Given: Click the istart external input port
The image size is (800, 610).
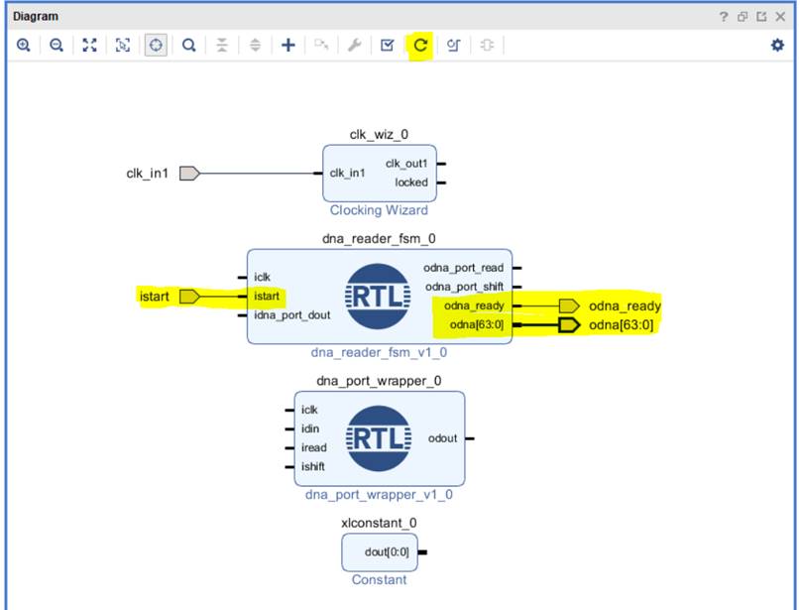Looking at the screenshot, I should [189, 296].
